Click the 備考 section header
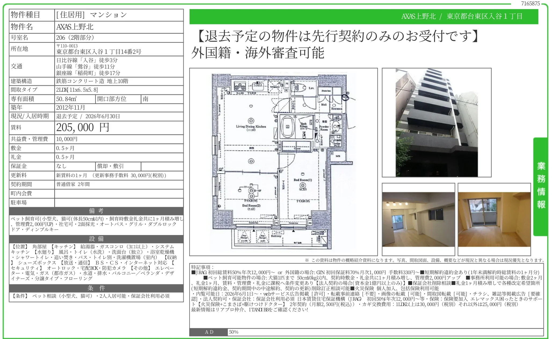Screen dimensions: 552x339 [96, 211]
